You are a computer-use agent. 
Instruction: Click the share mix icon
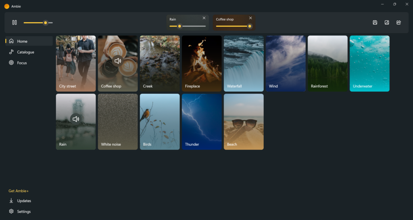point(398,23)
